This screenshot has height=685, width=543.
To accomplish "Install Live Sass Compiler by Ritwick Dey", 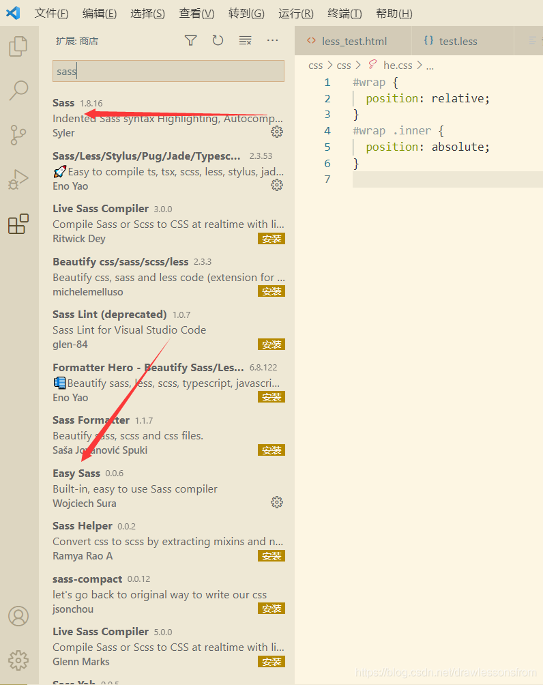I will [x=271, y=239].
